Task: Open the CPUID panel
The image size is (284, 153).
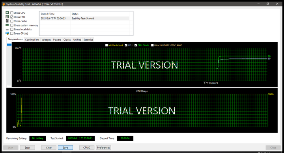Action: coord(87,147)
